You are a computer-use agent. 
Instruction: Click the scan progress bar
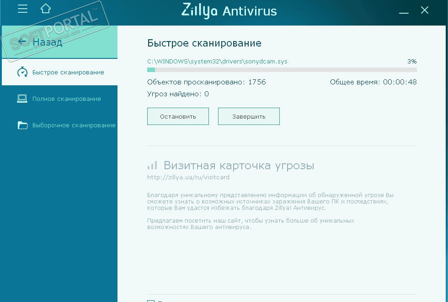(282, 70)
